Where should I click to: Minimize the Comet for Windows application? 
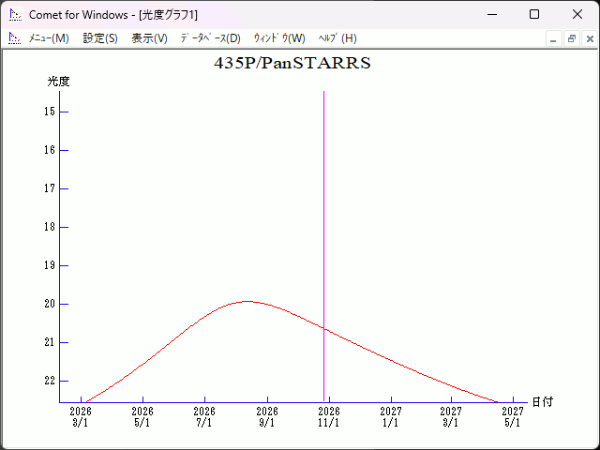point(490,15)
